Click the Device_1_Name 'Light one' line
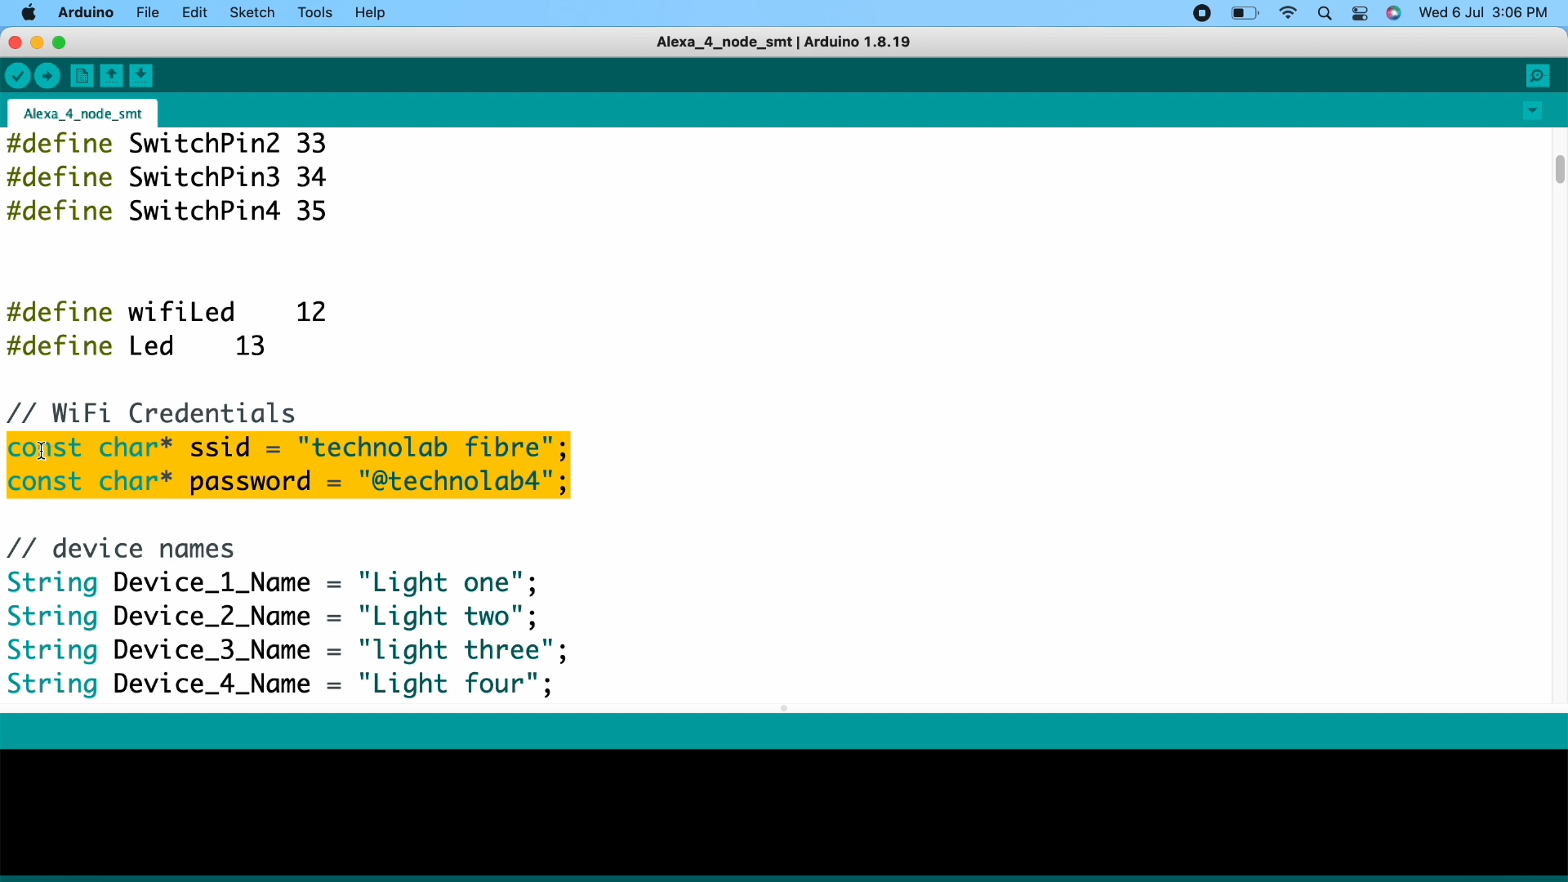Image resolution: width=1568 pixels, height=882 pixels. [x=273, y=584]
